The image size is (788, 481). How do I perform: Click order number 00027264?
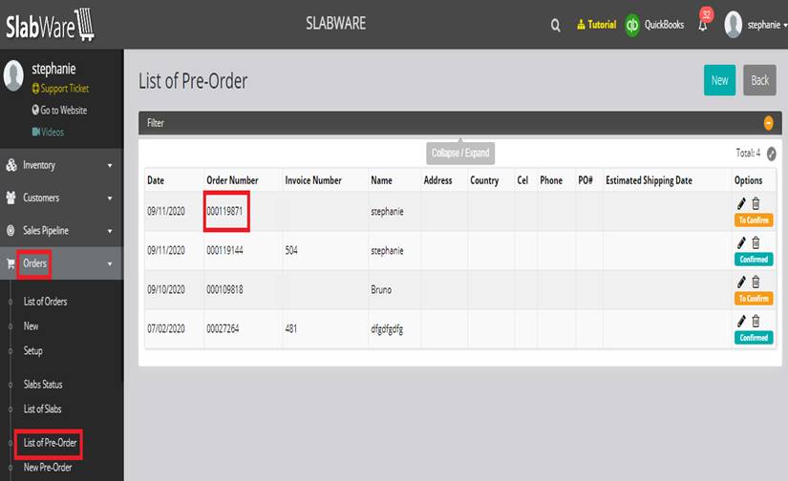(x=223, y=328)
